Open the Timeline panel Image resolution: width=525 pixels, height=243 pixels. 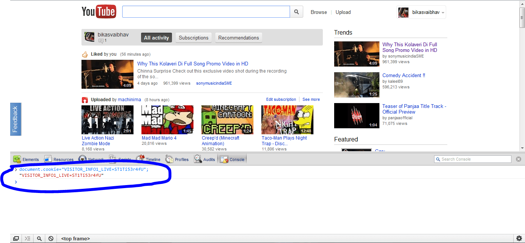coord(149,159)
